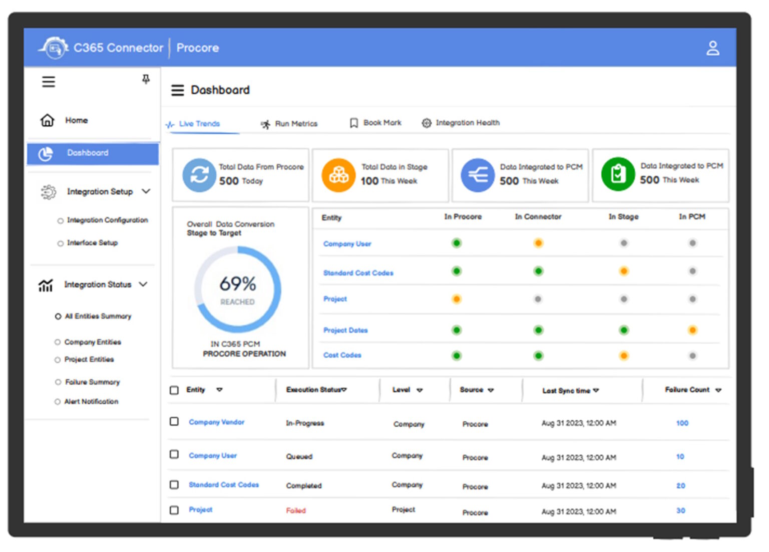Click the green clipboard Data Integrated icon
The height and width of the screenshot is (552, 769).
click(618, 174)
